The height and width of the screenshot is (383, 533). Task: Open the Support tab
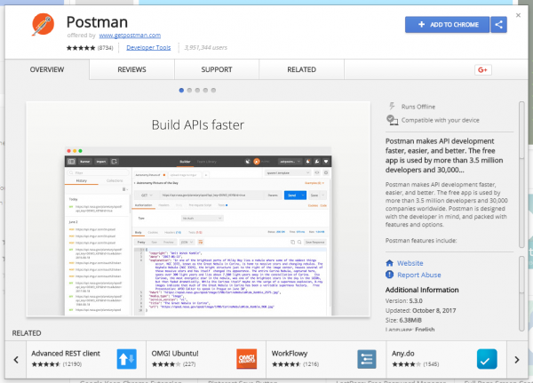pos(216,69)
